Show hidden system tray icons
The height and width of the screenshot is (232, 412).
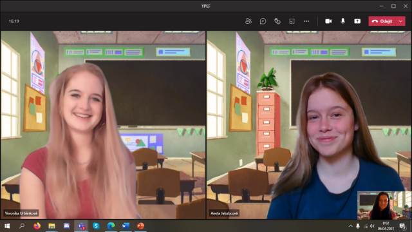tap(350, 226)
